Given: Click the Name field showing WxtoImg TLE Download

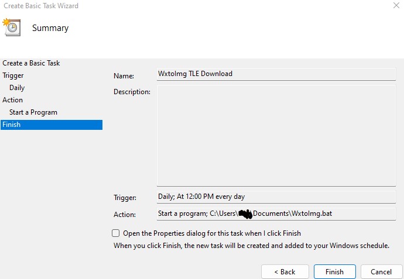Looking at the screenshot, I should click(x=276, y=74).
